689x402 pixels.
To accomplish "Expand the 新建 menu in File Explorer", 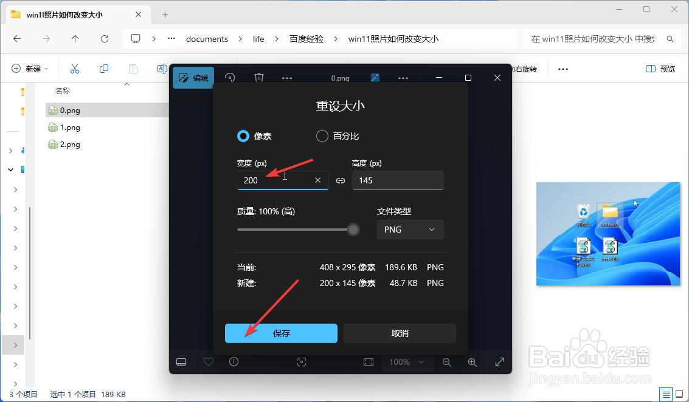I will tap(29, 68).
